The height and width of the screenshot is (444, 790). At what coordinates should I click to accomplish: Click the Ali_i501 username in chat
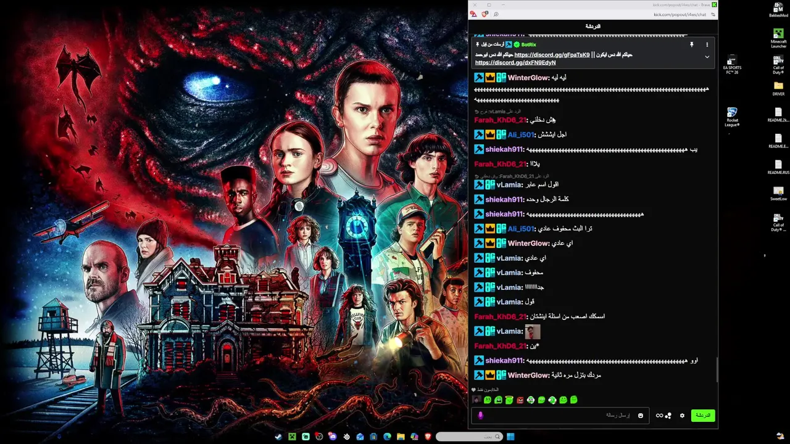pos(520,134)
